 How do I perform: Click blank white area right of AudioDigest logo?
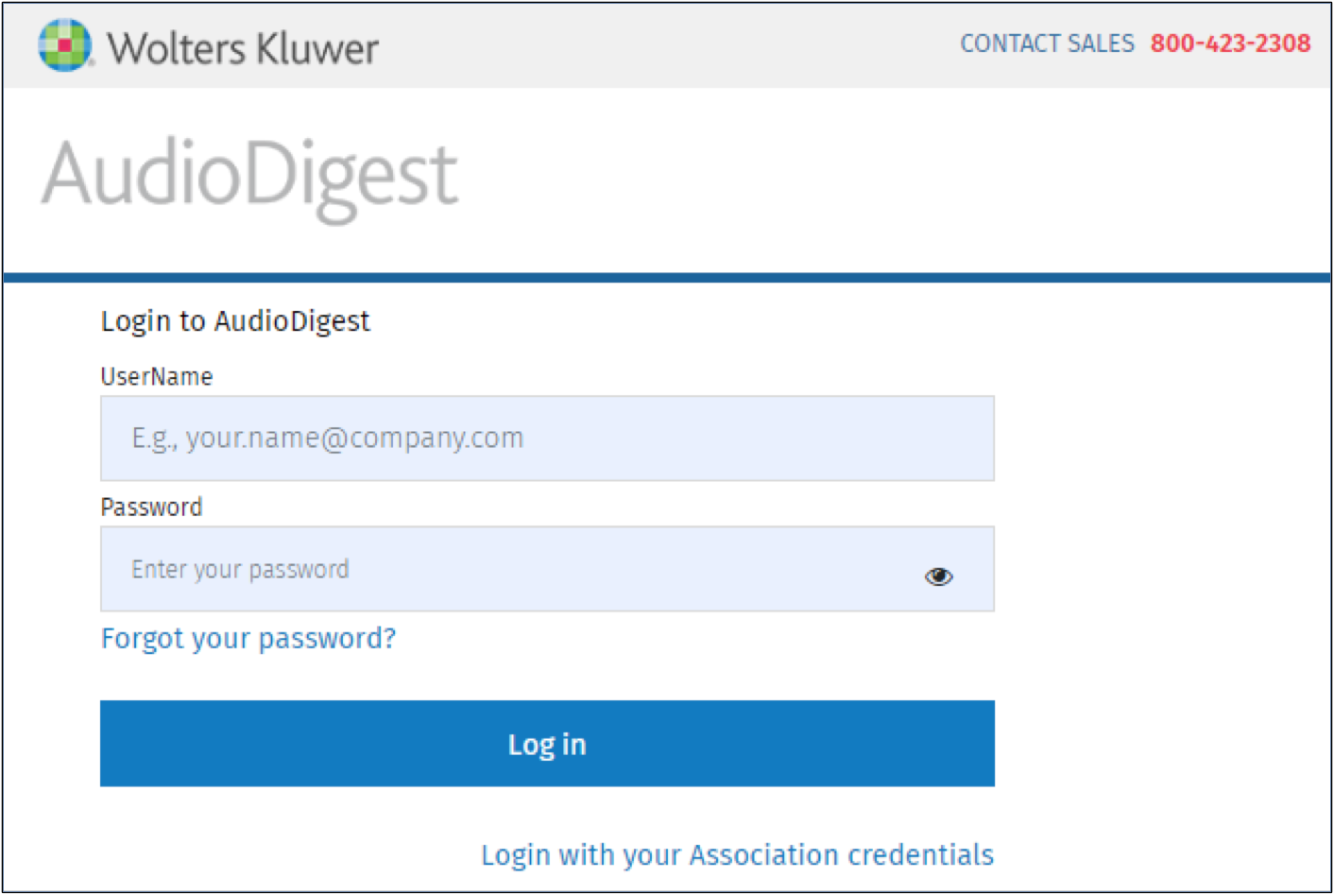[x=888, y=180]
